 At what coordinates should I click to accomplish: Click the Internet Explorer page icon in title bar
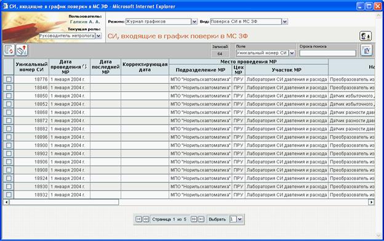pos(5,6)
